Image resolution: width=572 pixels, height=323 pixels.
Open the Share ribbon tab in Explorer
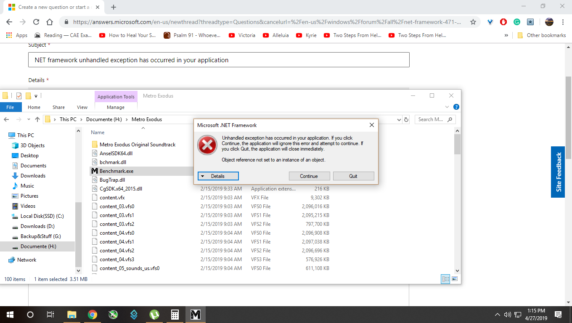[x=58, y=107]
